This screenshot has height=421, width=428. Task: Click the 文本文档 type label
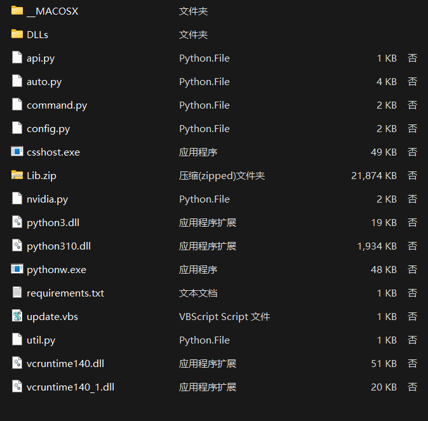pos(198,293)
